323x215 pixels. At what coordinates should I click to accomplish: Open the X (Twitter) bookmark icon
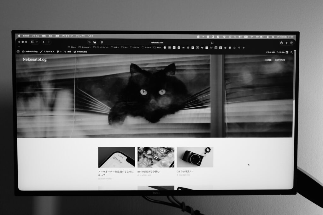[197, 48]
